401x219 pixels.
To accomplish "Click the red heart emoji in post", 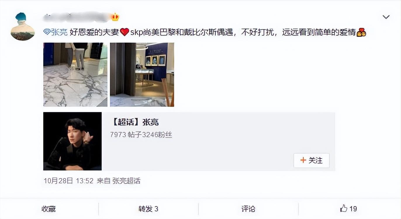I will (x=125, y=32).
